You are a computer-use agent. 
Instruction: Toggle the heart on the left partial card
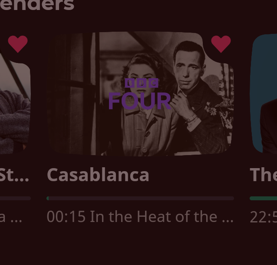18,44
